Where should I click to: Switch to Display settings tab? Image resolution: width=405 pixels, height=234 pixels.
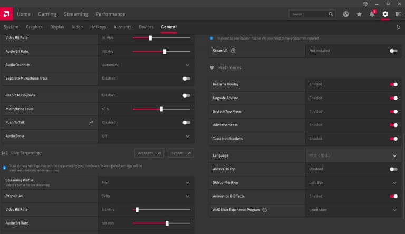click(x=57, y=27)
